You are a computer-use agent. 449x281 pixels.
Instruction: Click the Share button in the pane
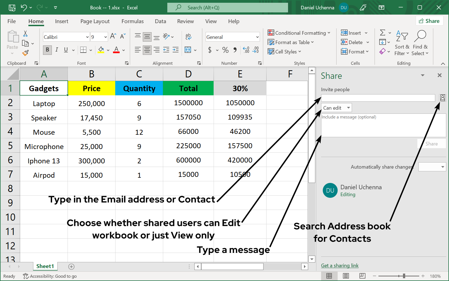[431, 144]
